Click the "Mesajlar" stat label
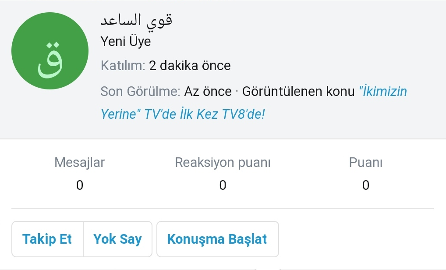 (80, 163)
